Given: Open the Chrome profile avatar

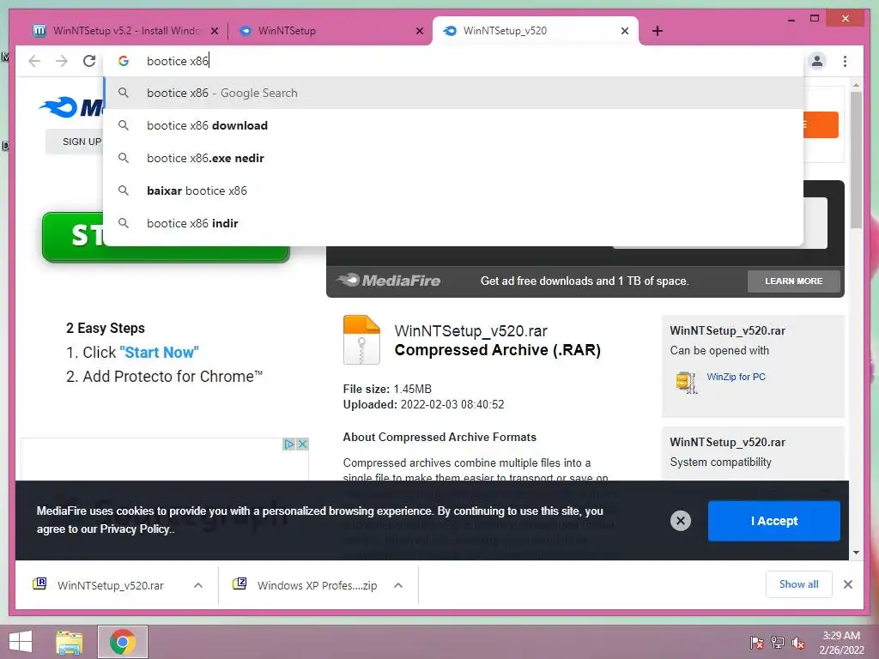Looking at the screenshot, I should coord(817,61).
